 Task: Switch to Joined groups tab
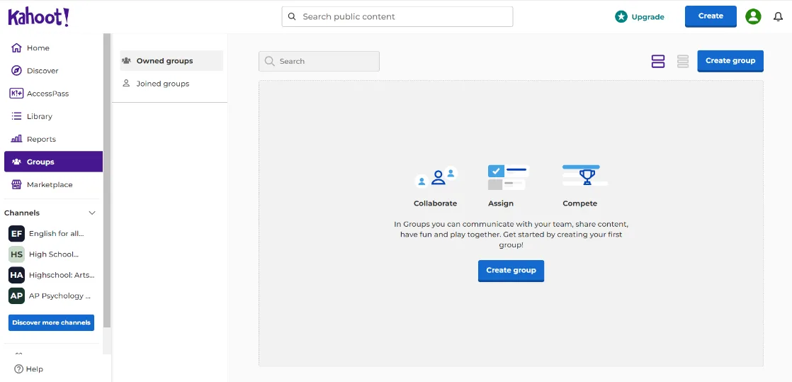click(171, 84)
